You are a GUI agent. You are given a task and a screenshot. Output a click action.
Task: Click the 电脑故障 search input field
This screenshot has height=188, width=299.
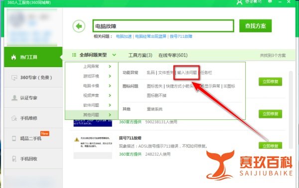(x=163, y=26)
